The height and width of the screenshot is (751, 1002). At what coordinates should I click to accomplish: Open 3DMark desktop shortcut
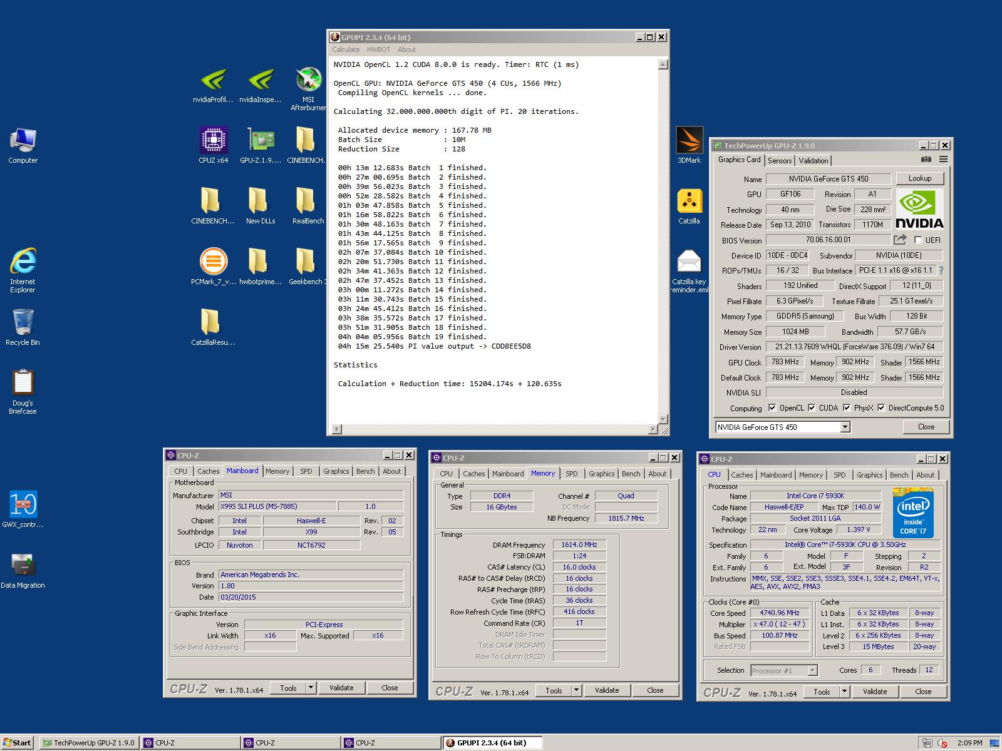(x=689, y=145)
